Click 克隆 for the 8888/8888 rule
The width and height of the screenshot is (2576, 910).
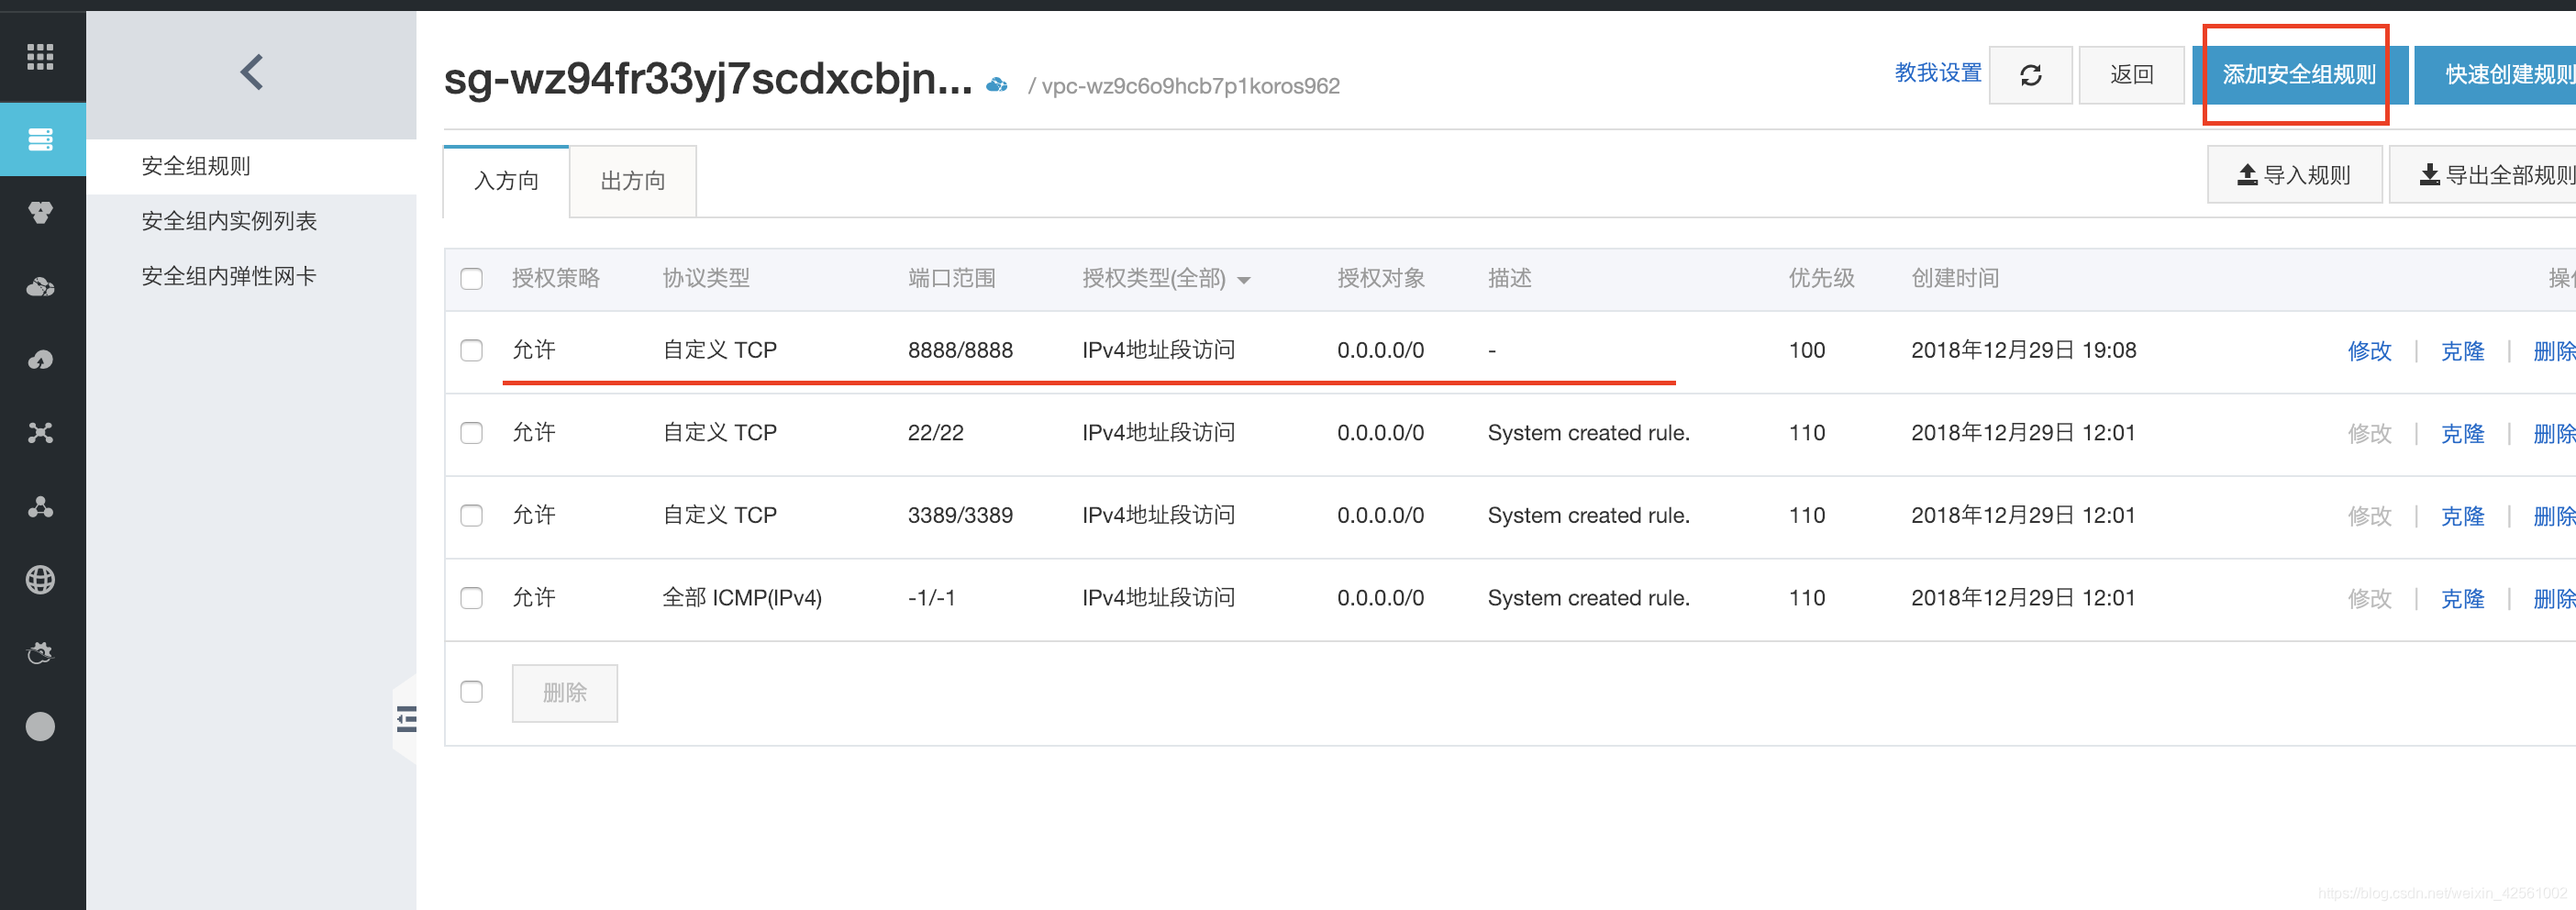(x=2462, y=351)
